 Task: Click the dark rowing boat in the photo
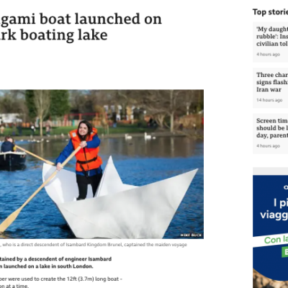point(12,160)
